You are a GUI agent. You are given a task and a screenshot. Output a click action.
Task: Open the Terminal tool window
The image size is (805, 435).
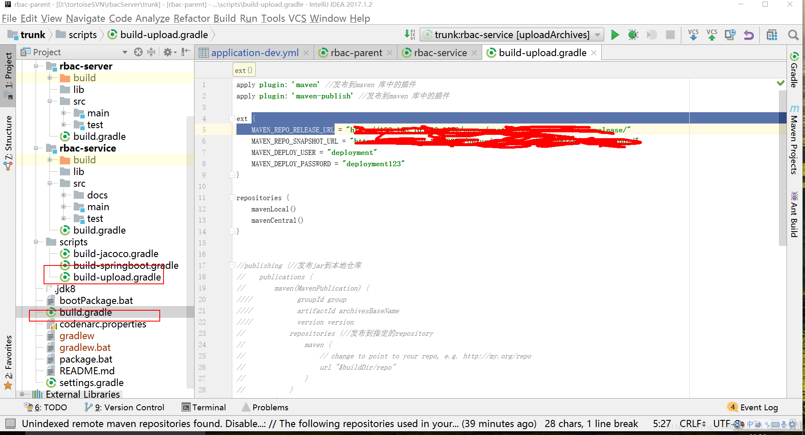[204, 407]
